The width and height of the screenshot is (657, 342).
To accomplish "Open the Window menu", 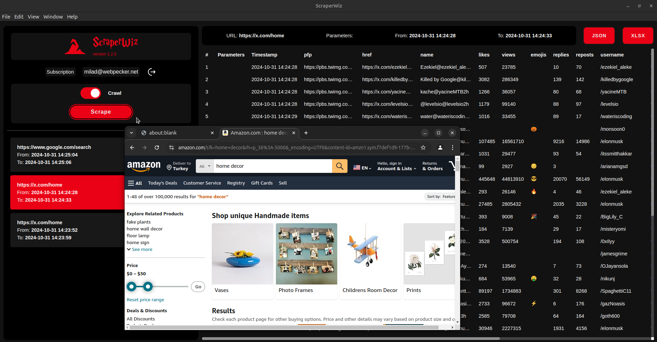I will 53,17.
